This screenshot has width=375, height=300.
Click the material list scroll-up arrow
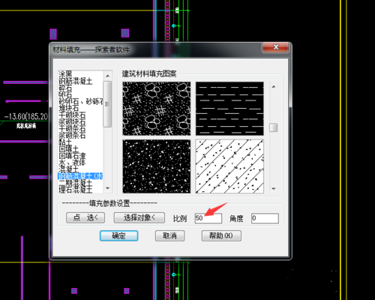coord(108,76)
